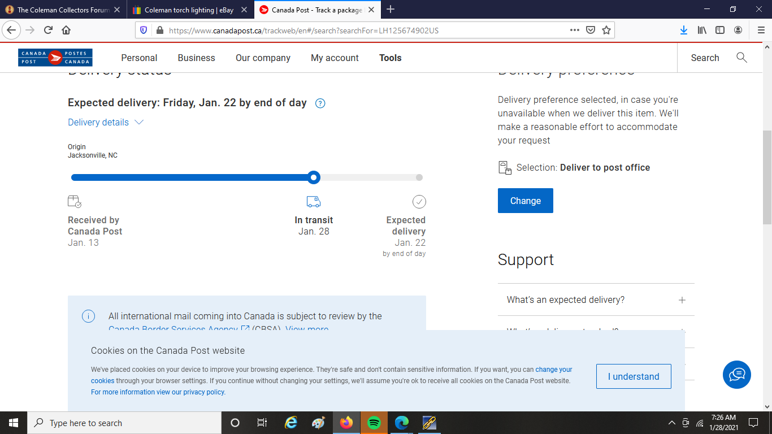This screenshot has height=434, width=772.
Task: Click the search magnifier icon in header
Action: (x=741, y=58)
